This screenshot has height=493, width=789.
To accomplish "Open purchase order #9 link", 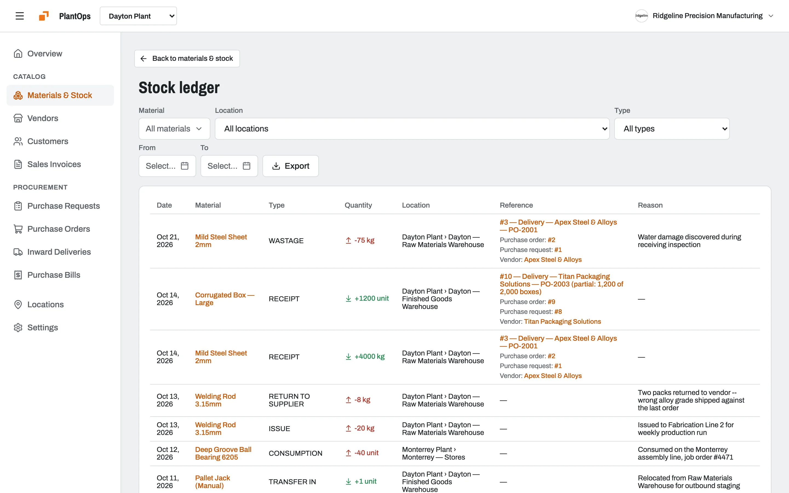I will (x=551, y=302).
